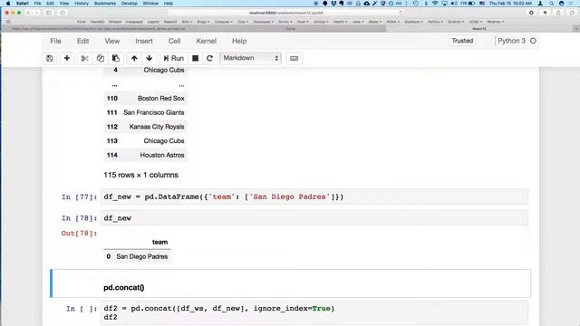The width and height of the screenshot is (580, 326).
Task: Open Wi-Fi status menu icon
Action: click(x=435, y=4)
